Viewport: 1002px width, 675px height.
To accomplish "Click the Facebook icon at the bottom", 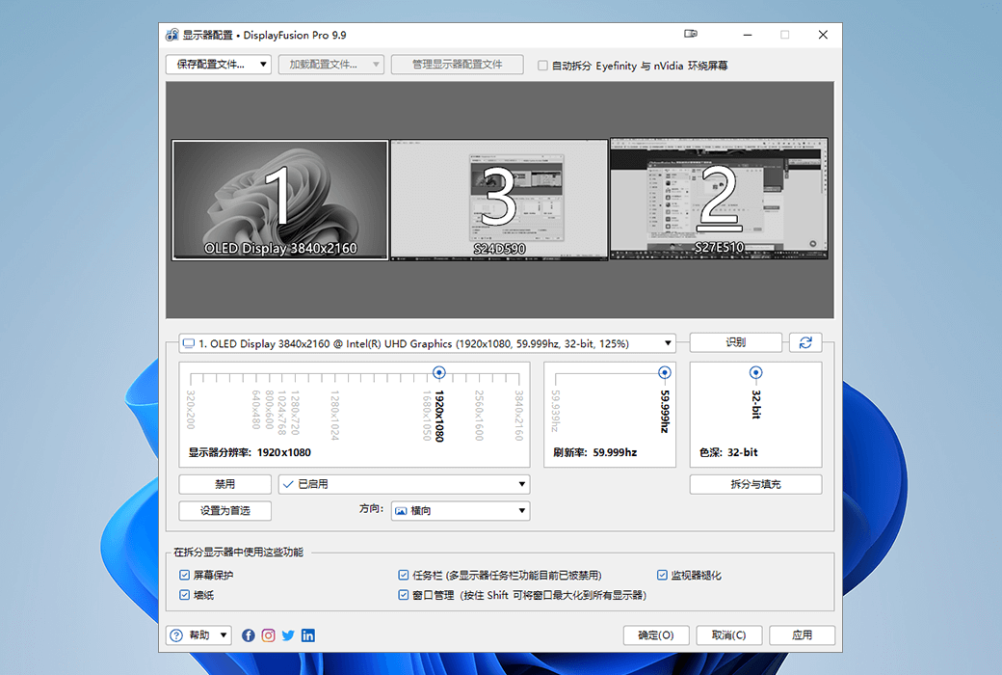I will point(249,635).
